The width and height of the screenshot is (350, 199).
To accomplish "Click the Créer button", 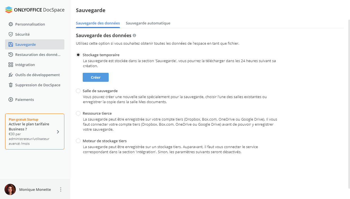I will point(96,77).
